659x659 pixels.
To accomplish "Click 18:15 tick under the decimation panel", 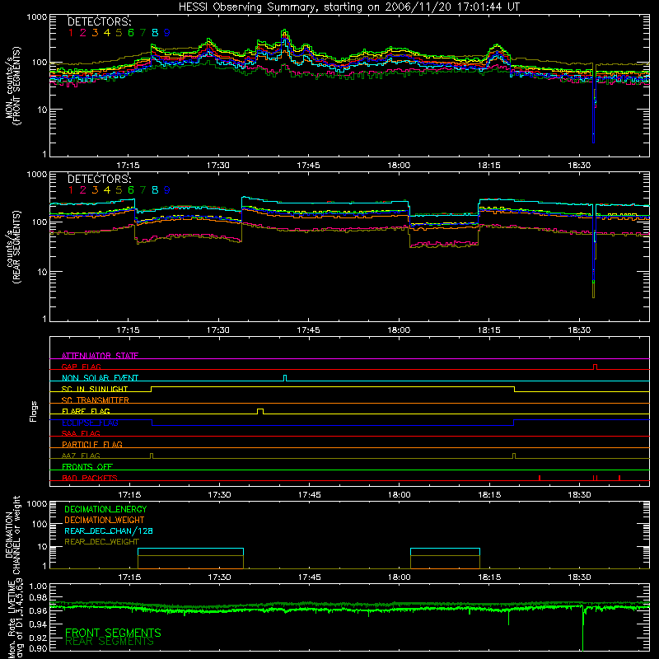I will 489,577.
